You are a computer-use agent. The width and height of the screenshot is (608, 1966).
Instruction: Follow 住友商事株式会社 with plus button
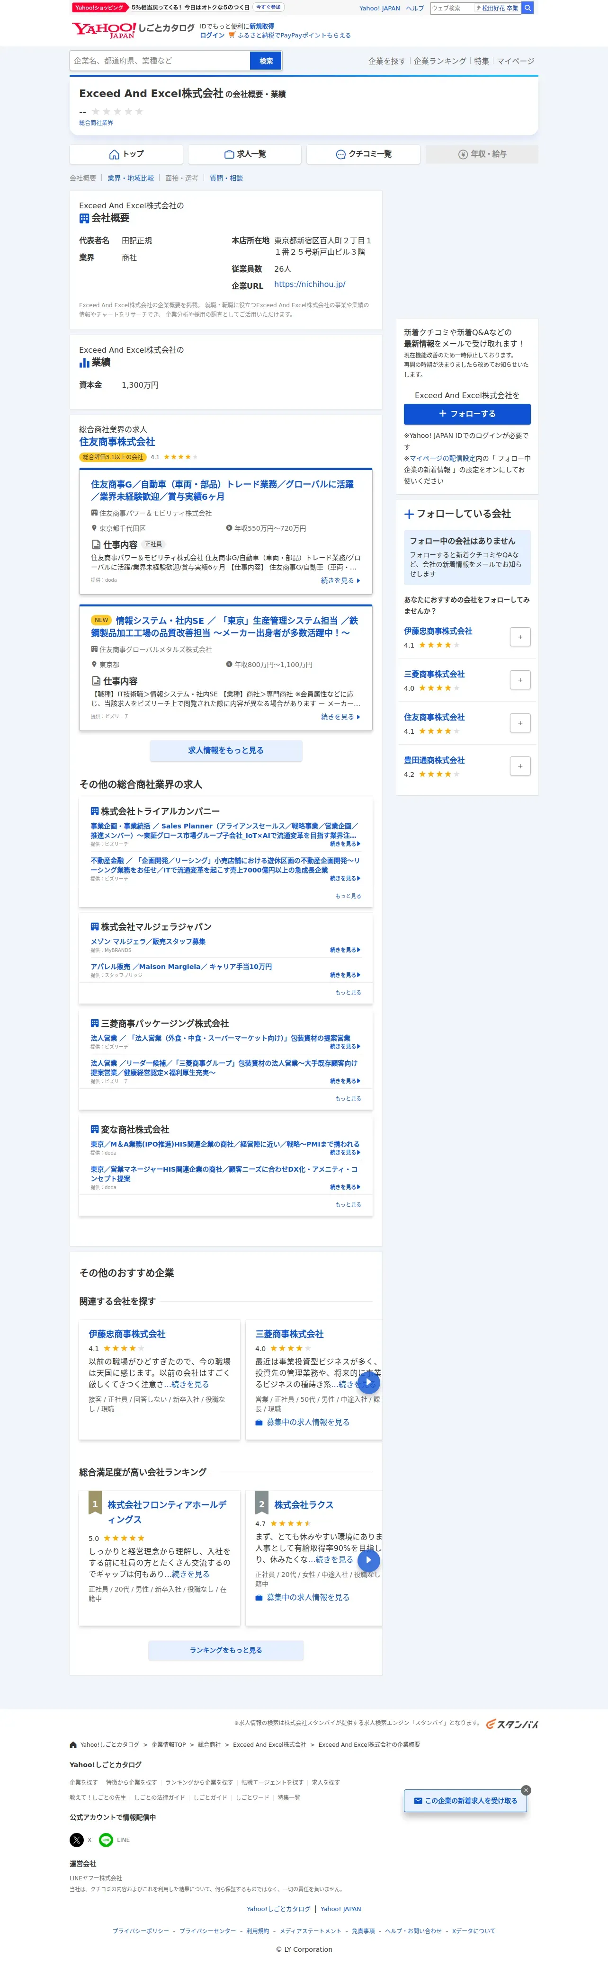coord(520,723)
